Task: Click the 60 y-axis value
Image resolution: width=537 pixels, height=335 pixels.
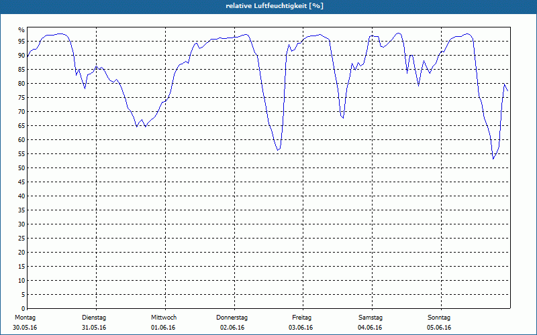Action: coord(21,140)
